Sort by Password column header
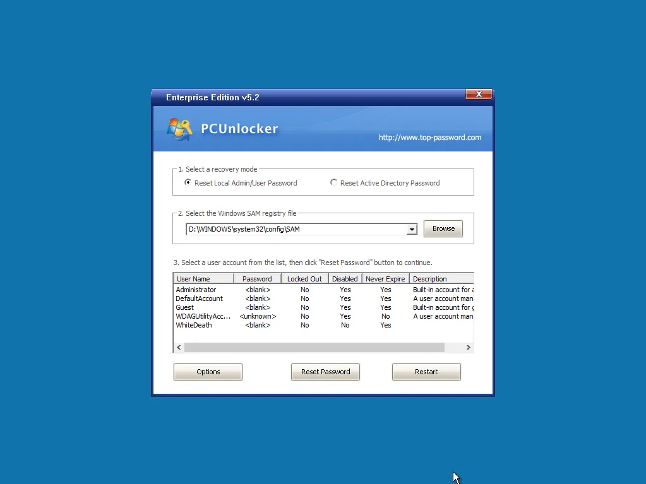This screenshot has height=484, width=646. pos(258,279)
